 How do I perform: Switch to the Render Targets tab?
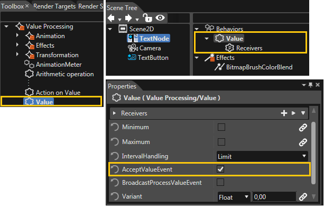click(54, 6)
